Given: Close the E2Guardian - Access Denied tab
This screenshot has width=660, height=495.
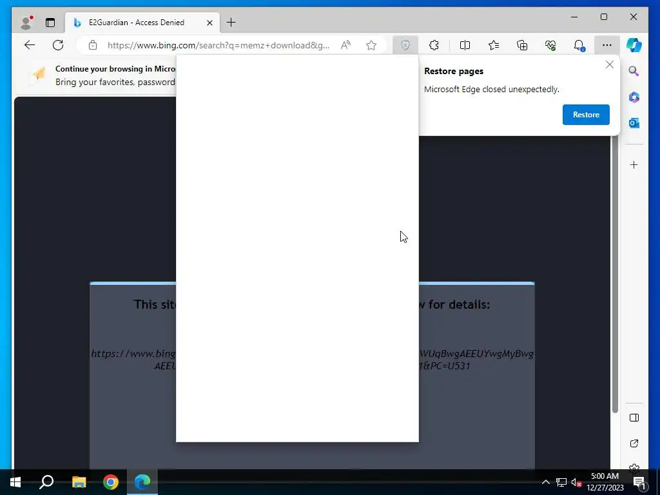Looking at the screenshot, I should 209,23.
